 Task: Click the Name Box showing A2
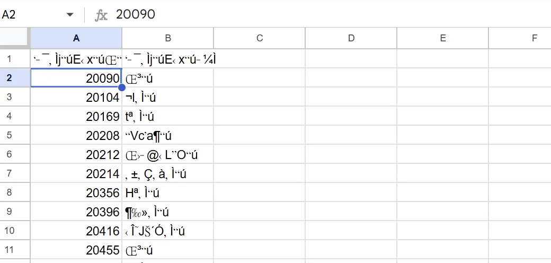click(x=32, y=15)
